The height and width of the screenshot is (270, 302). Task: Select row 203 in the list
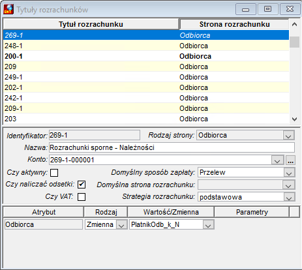click(x=146, y=119)
